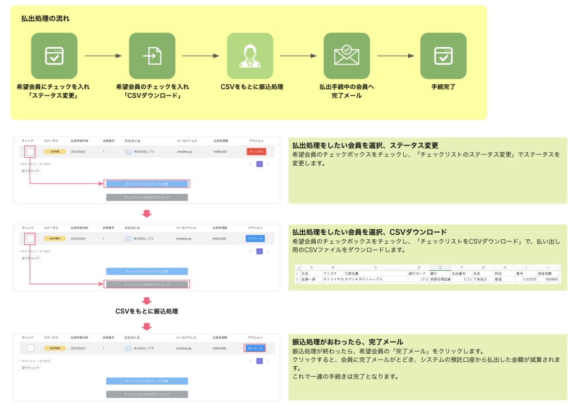The height and width of the screenshot is (405, 575).
Task: Check the member checkbox in the first table
Action: tap(30, 152)
